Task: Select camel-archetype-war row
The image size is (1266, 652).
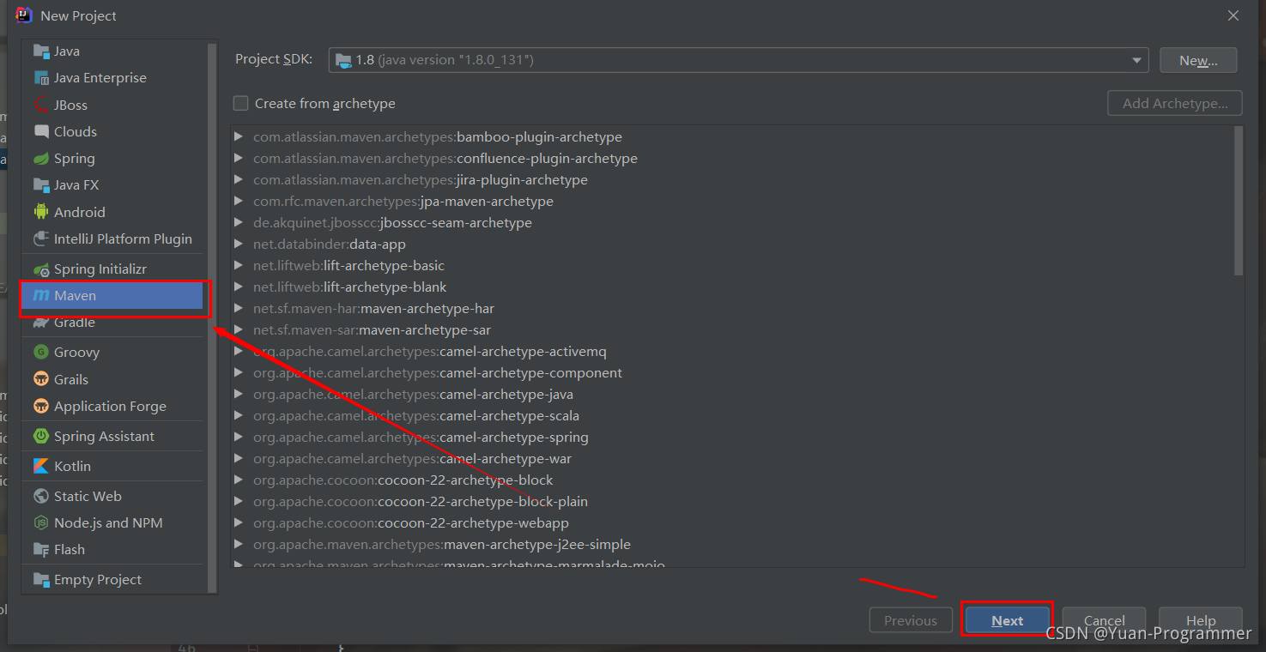Action: coord(732,458)
